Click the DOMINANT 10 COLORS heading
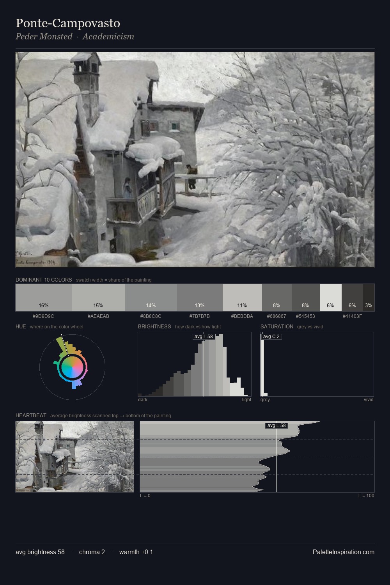390x585 pixels. pos(44,280)
